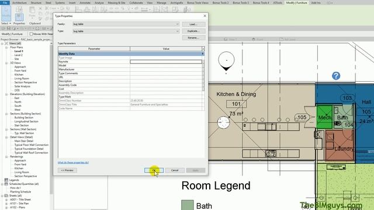Switch to the Massing & Site tab
The image size is (374, 210).
(x=116, y=2)
